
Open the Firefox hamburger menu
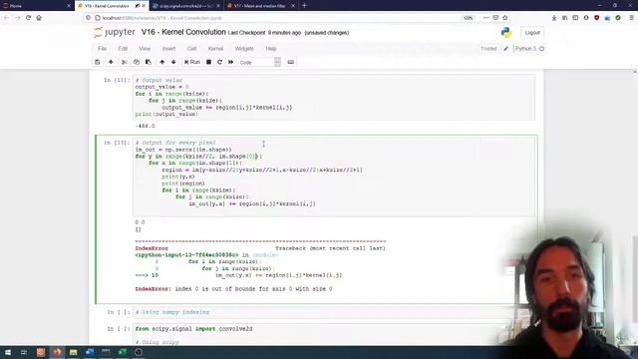point(631,18)
